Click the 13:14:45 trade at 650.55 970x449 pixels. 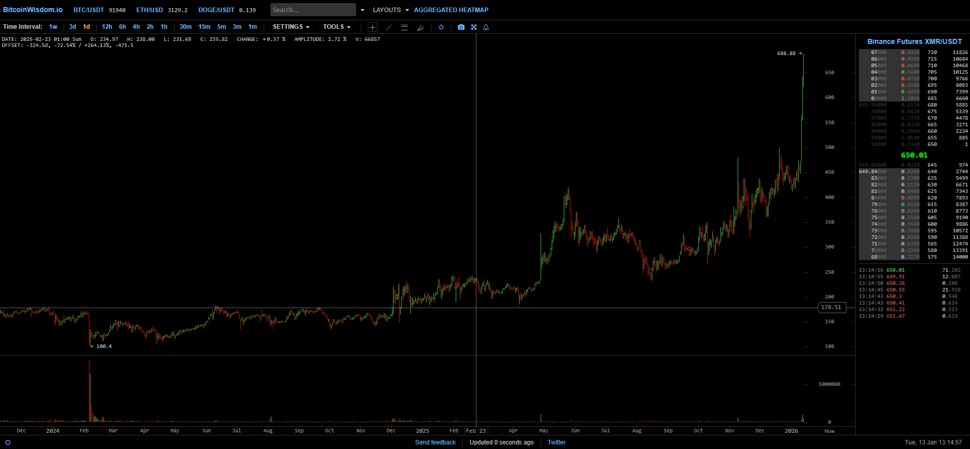[x=910, y=290]
